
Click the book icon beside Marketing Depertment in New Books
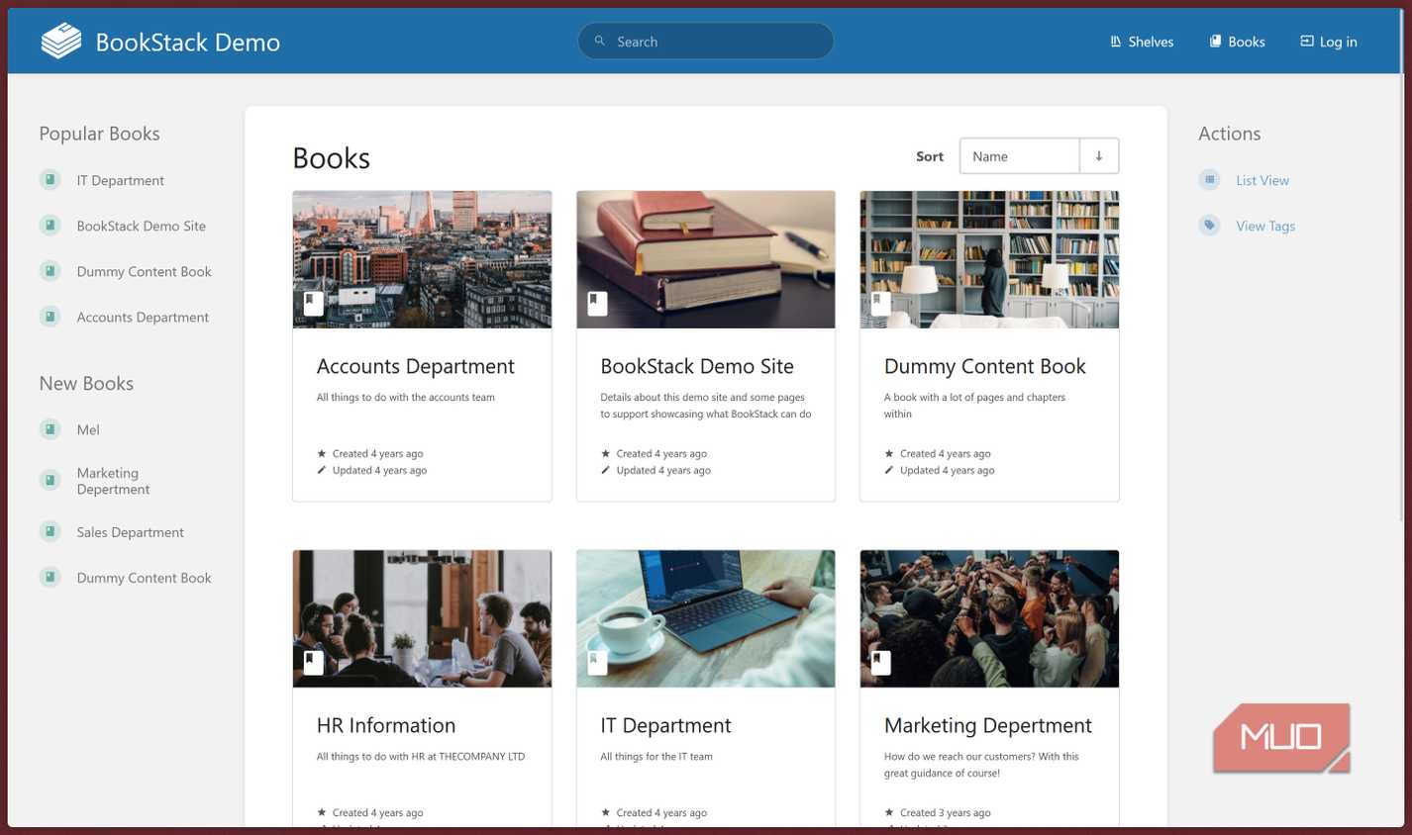coord(50,481)
